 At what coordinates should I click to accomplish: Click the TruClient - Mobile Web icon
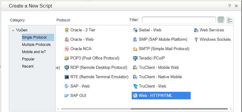(135, 68)
